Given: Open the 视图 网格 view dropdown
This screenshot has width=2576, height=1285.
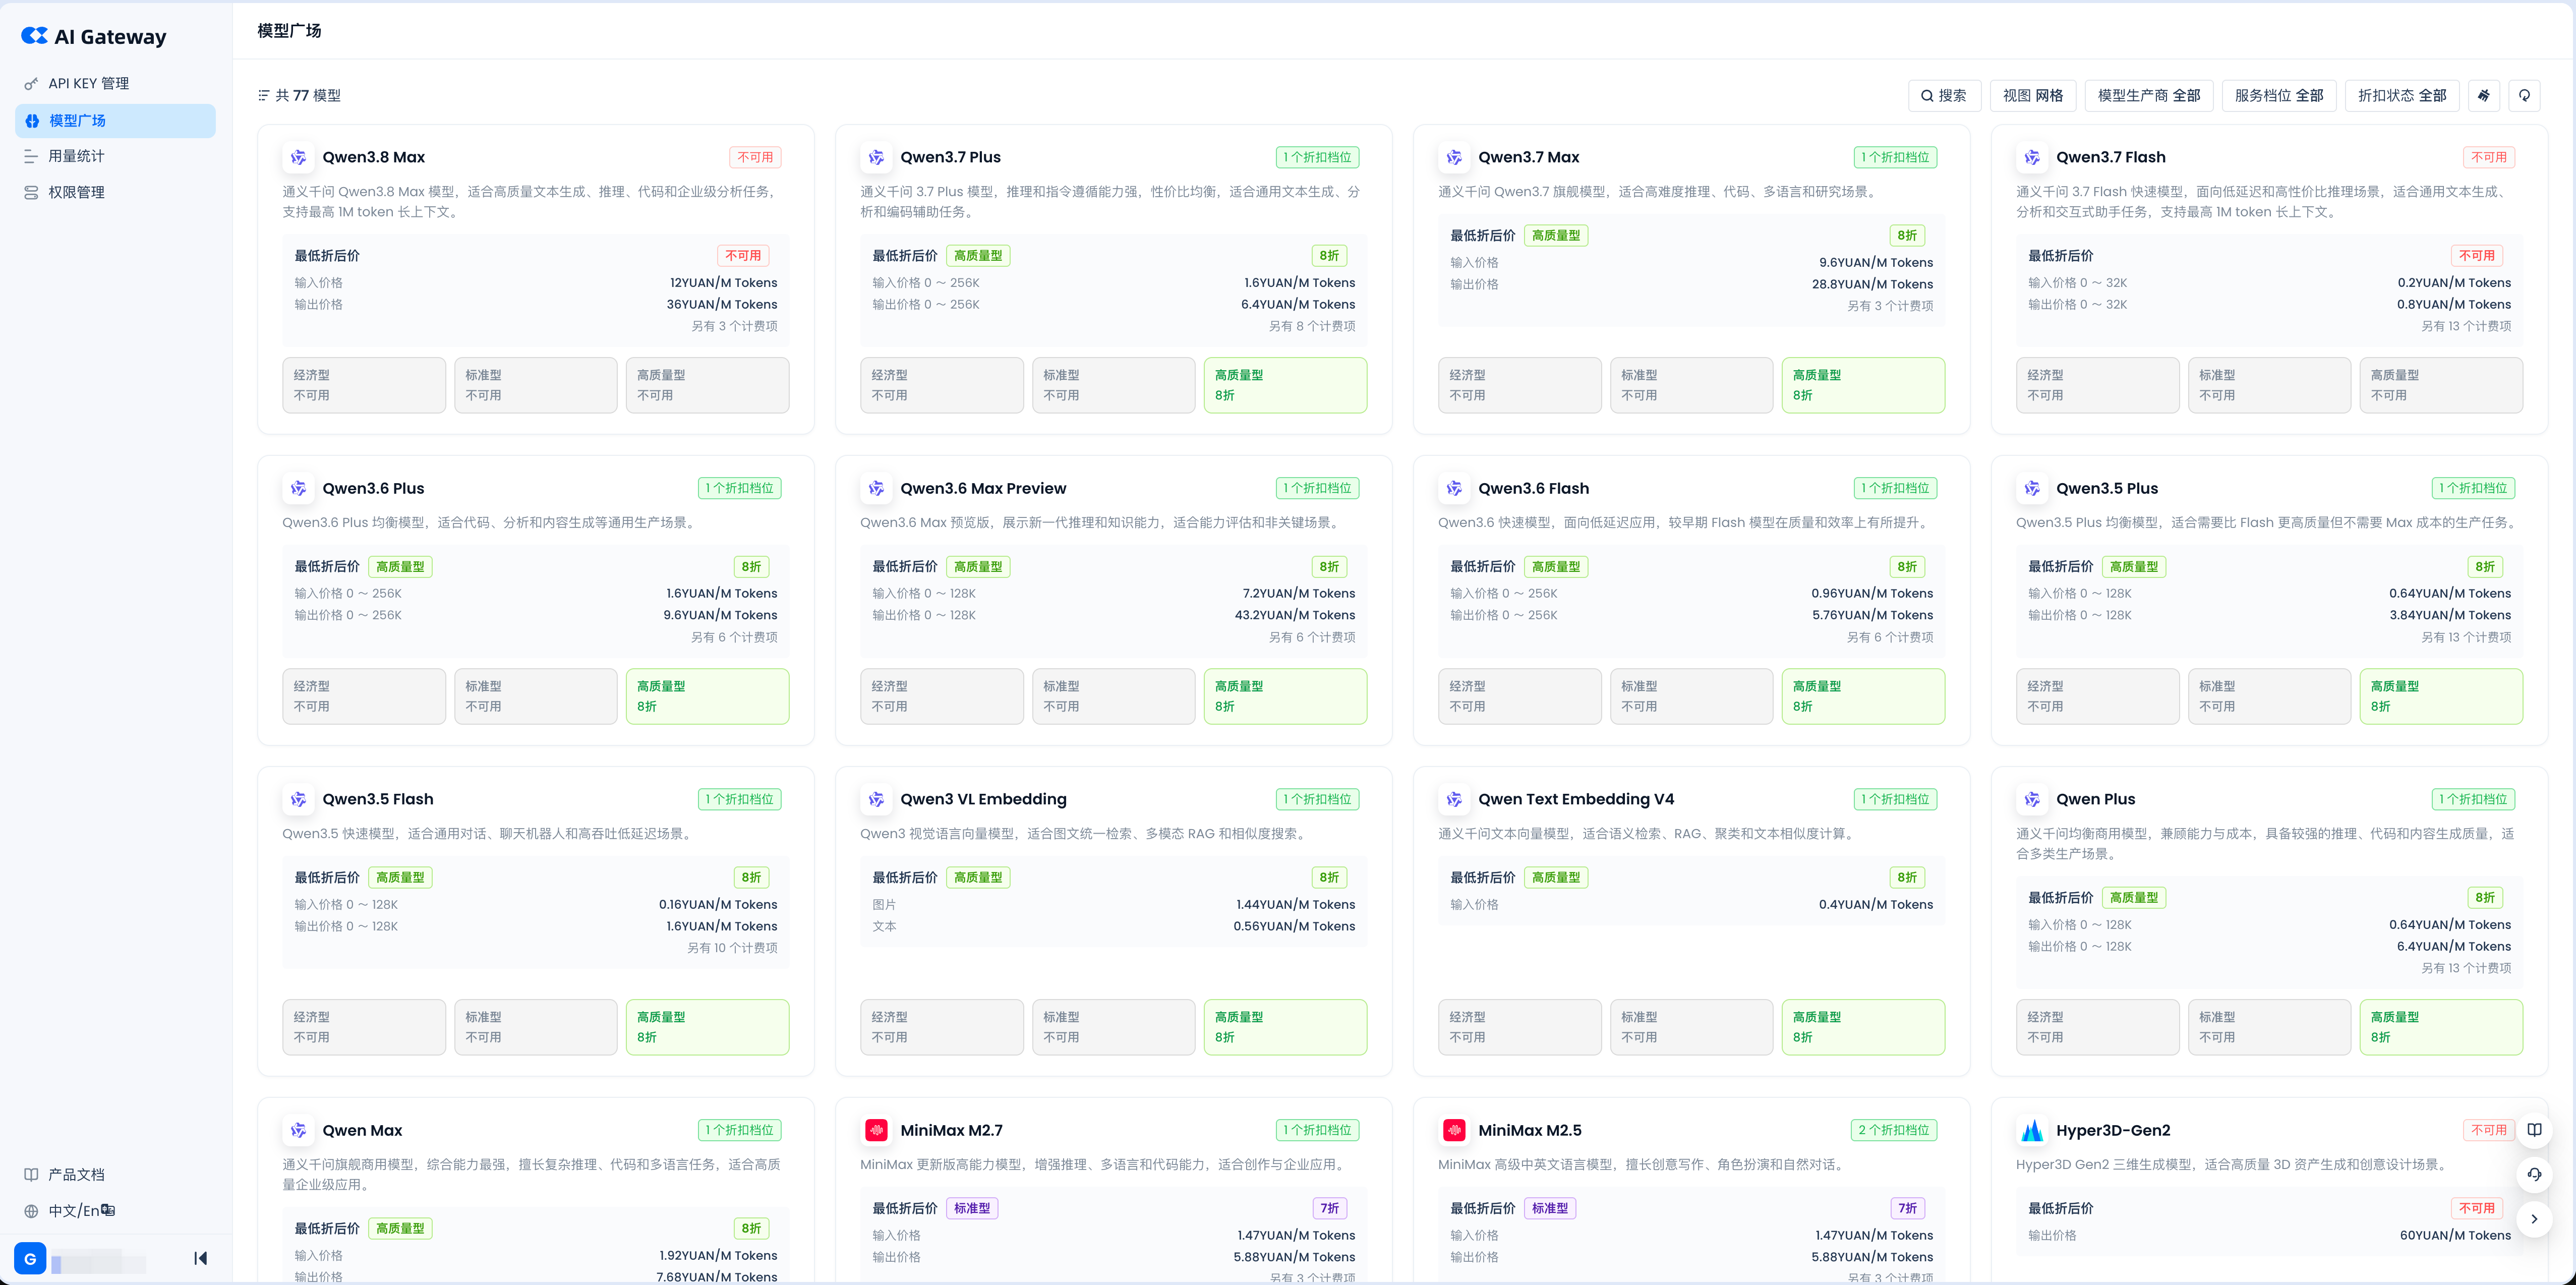Looking at the screenshot, I should coord(2032,96).
